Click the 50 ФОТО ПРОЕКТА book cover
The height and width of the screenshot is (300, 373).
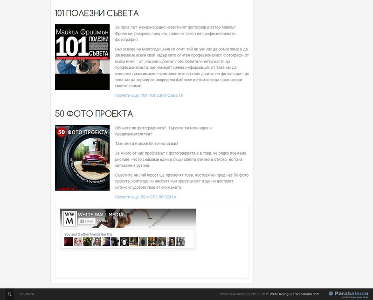pyautogui.click(x=83, y=157)
